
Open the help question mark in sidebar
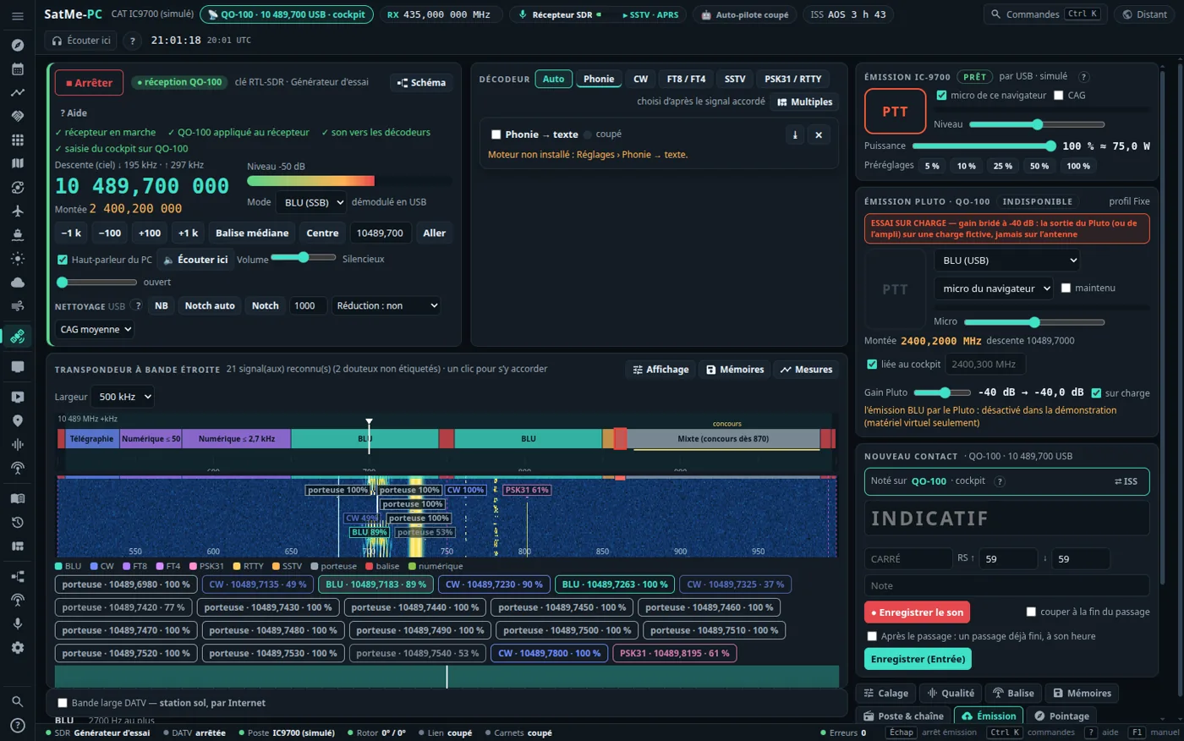click(17, 725)
